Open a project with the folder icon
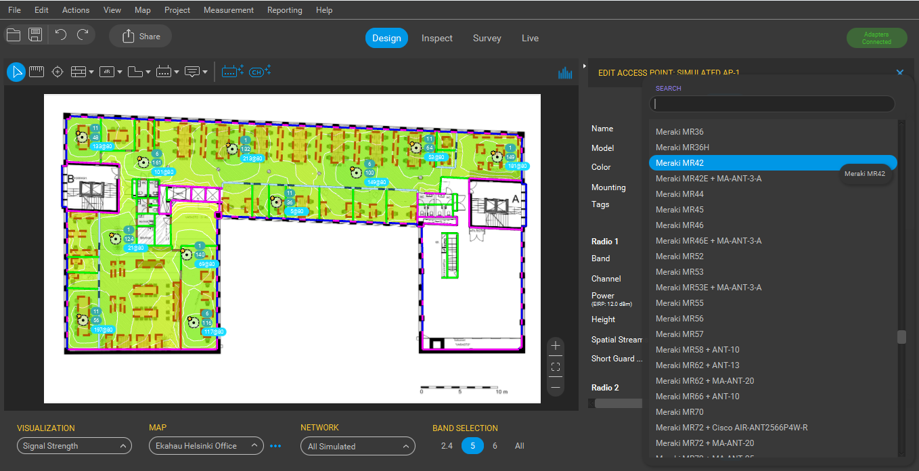This screenshot has width=919, height=471. pyautogui.click(x=14, y=35)
